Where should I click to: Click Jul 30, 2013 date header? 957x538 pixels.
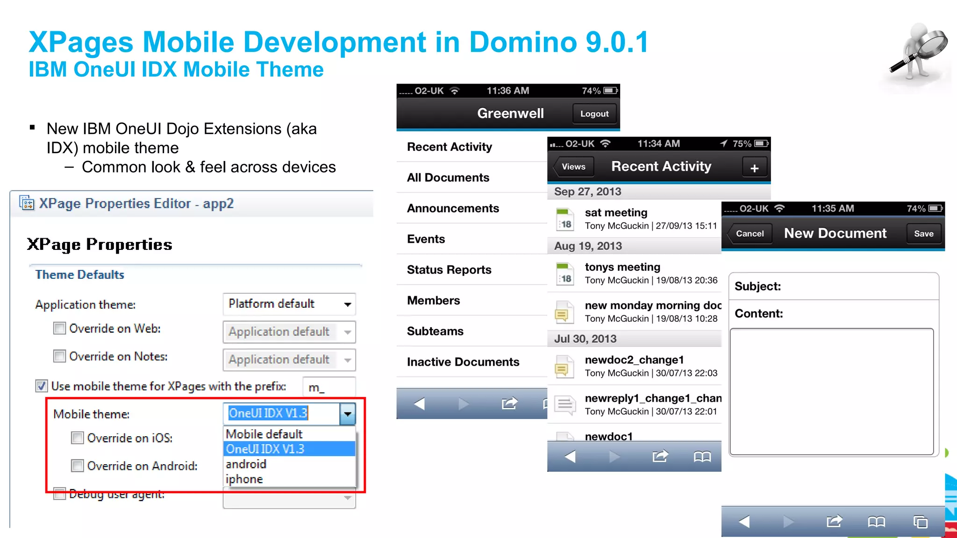[635, 339]
